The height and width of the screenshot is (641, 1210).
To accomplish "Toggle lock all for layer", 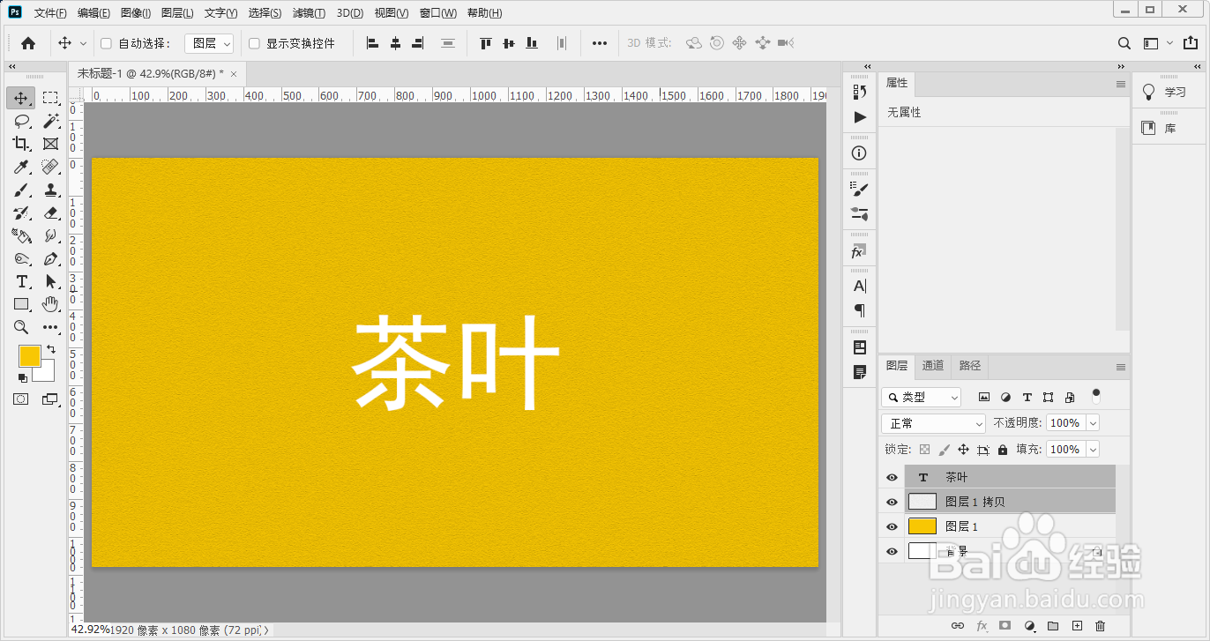I will 1003,450.
